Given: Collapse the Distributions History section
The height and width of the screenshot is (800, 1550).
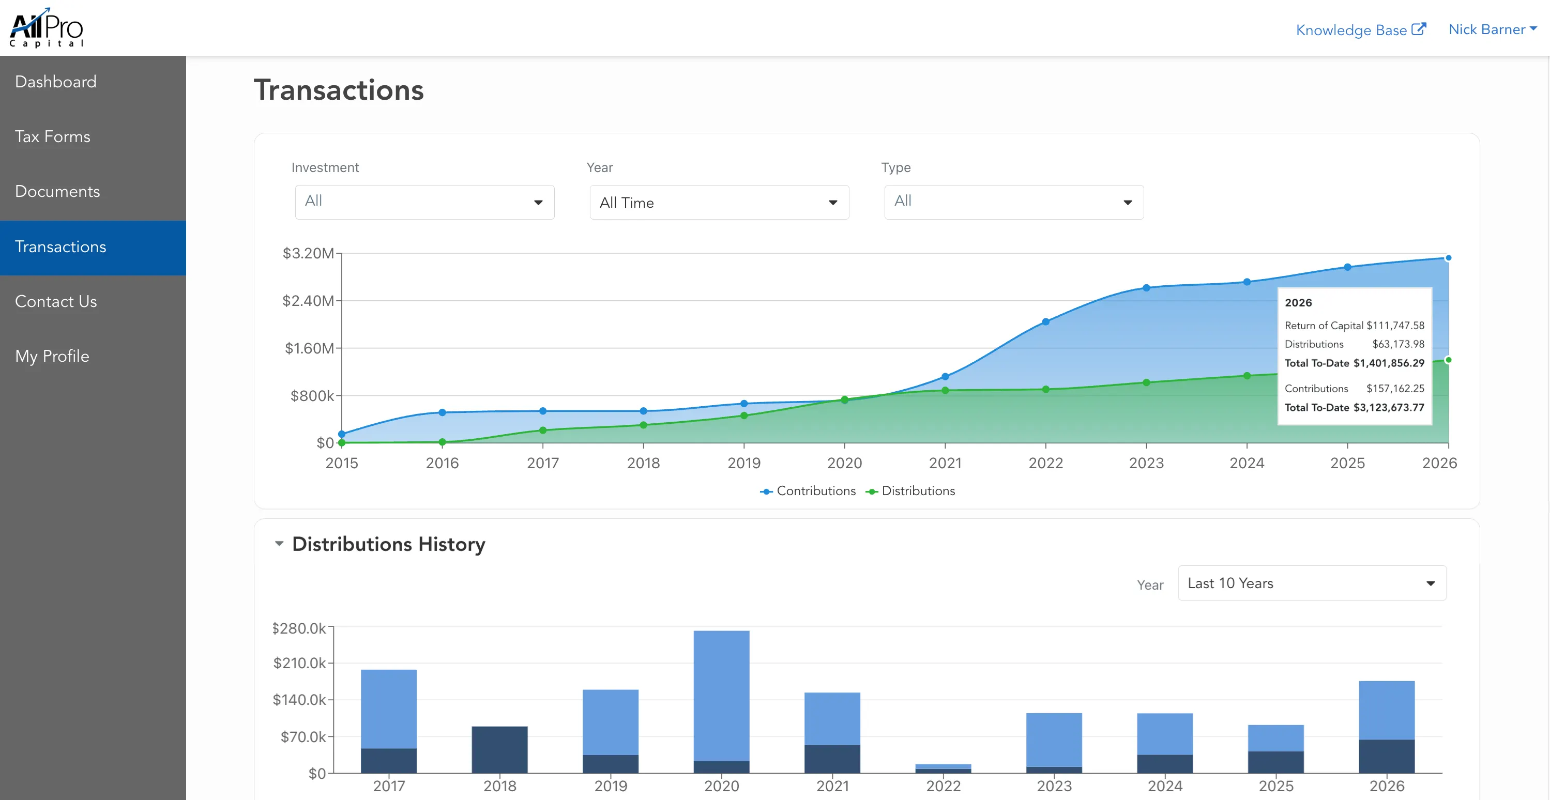Looking at the screenshot, I should click(279, 543).
